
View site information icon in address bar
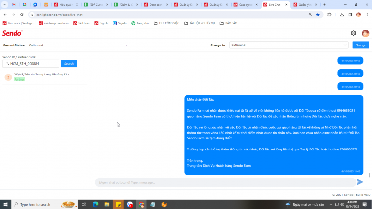pyautogui.click(x=32, y=15)
